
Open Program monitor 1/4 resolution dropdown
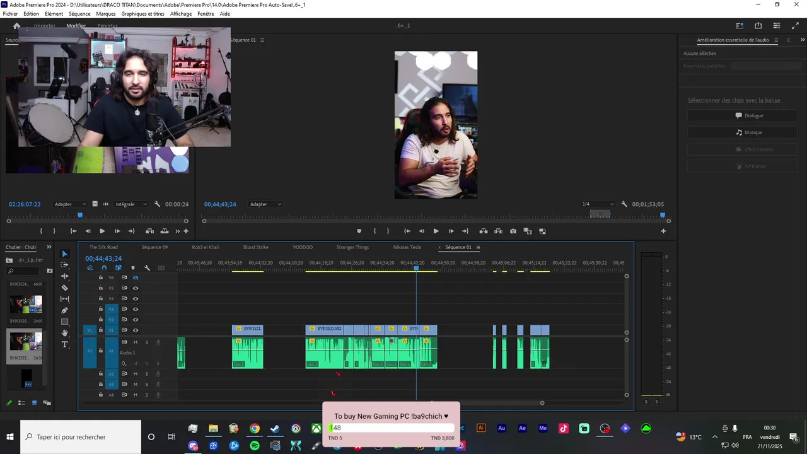(x=598, y=204)
